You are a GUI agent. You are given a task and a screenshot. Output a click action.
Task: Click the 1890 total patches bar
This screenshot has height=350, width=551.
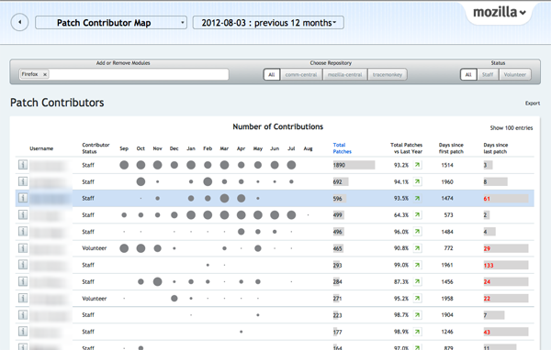point(354,165)
